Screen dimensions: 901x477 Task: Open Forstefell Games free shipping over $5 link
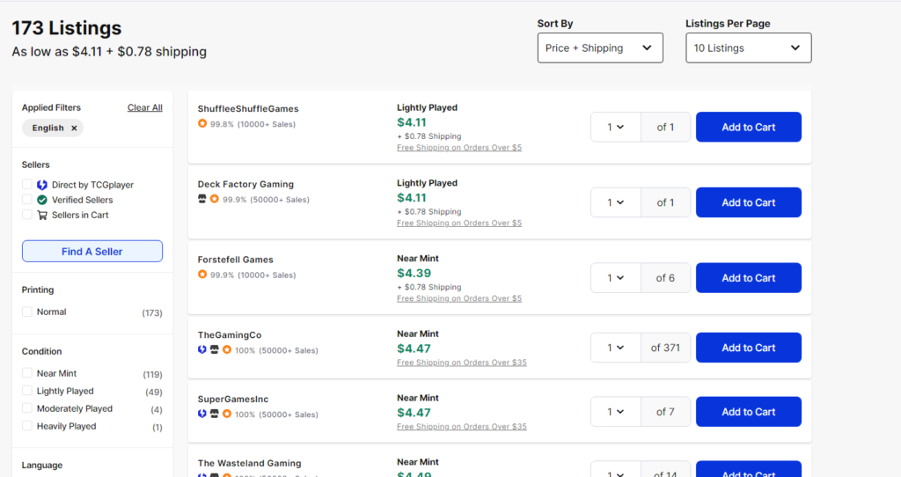coord(459,298)
